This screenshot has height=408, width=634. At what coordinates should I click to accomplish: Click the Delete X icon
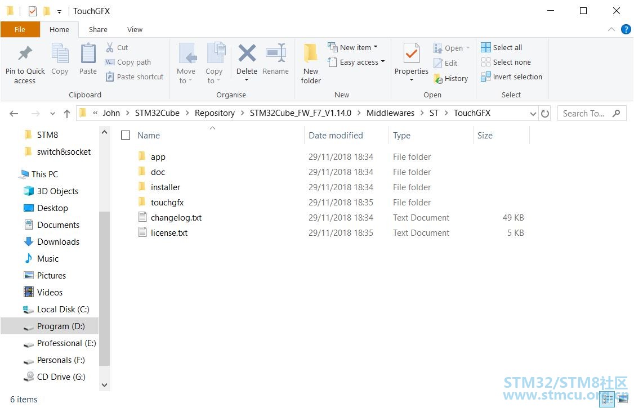(247, 53)
